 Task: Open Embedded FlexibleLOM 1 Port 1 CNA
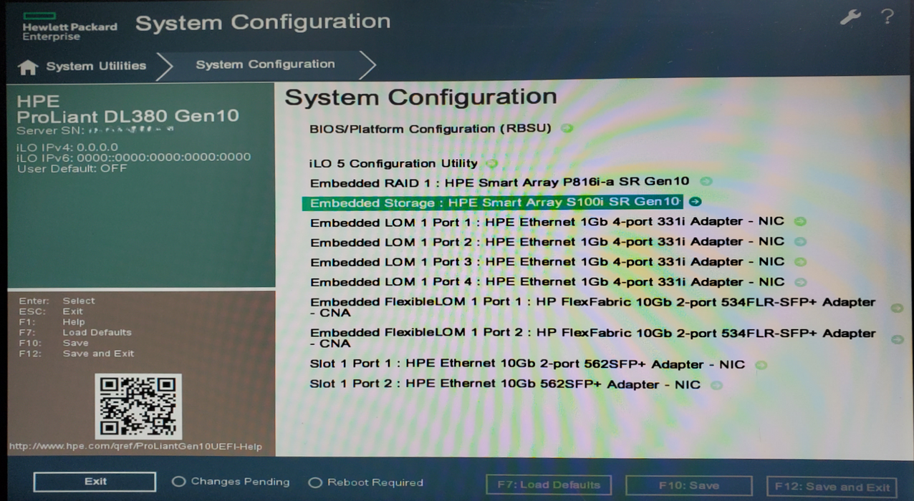click(592, 307)
